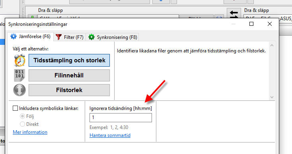This screenshot has height=154, width=292.
Task: Select the Följ radio button
Action: tap(22, 116)
